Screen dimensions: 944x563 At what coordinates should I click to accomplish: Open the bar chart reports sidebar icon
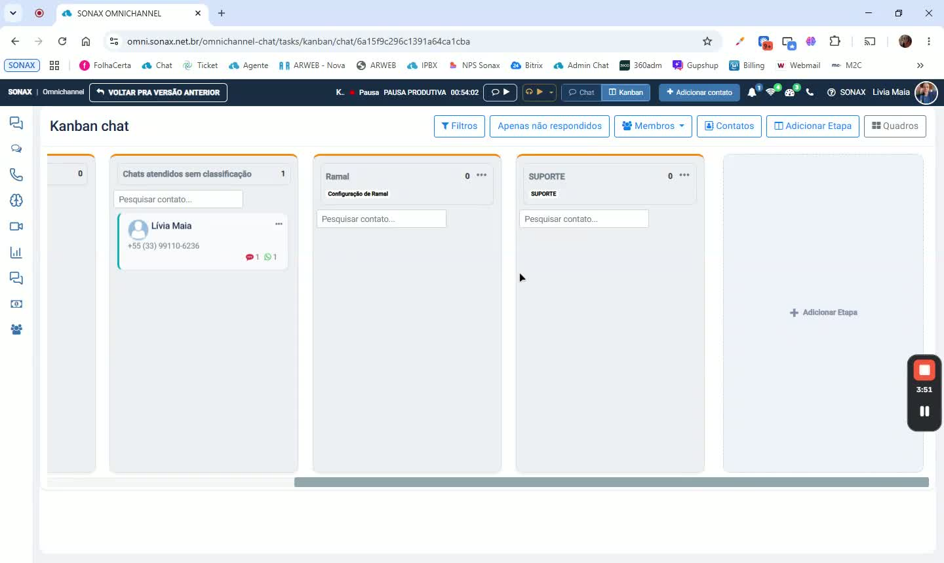pos(16,253)
